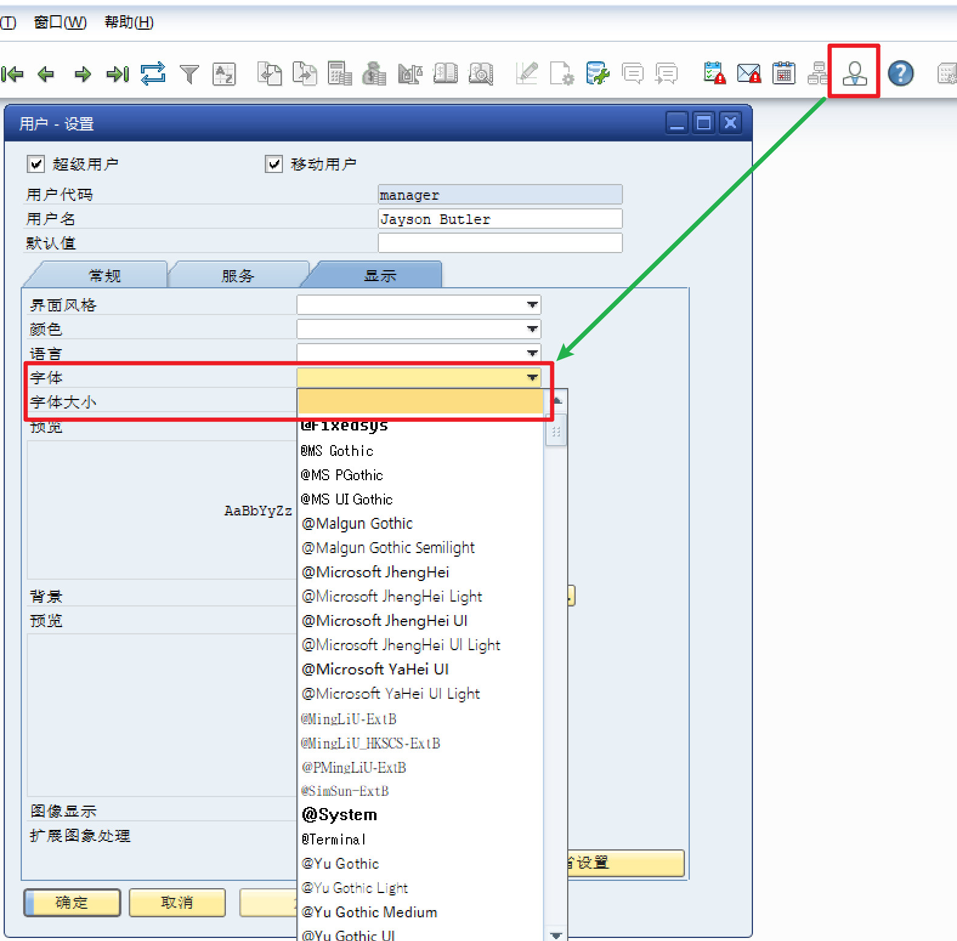Select bold @Microsoft YaHei UI font
Screen dimensions: 957x941
click(x=420, y=669)
